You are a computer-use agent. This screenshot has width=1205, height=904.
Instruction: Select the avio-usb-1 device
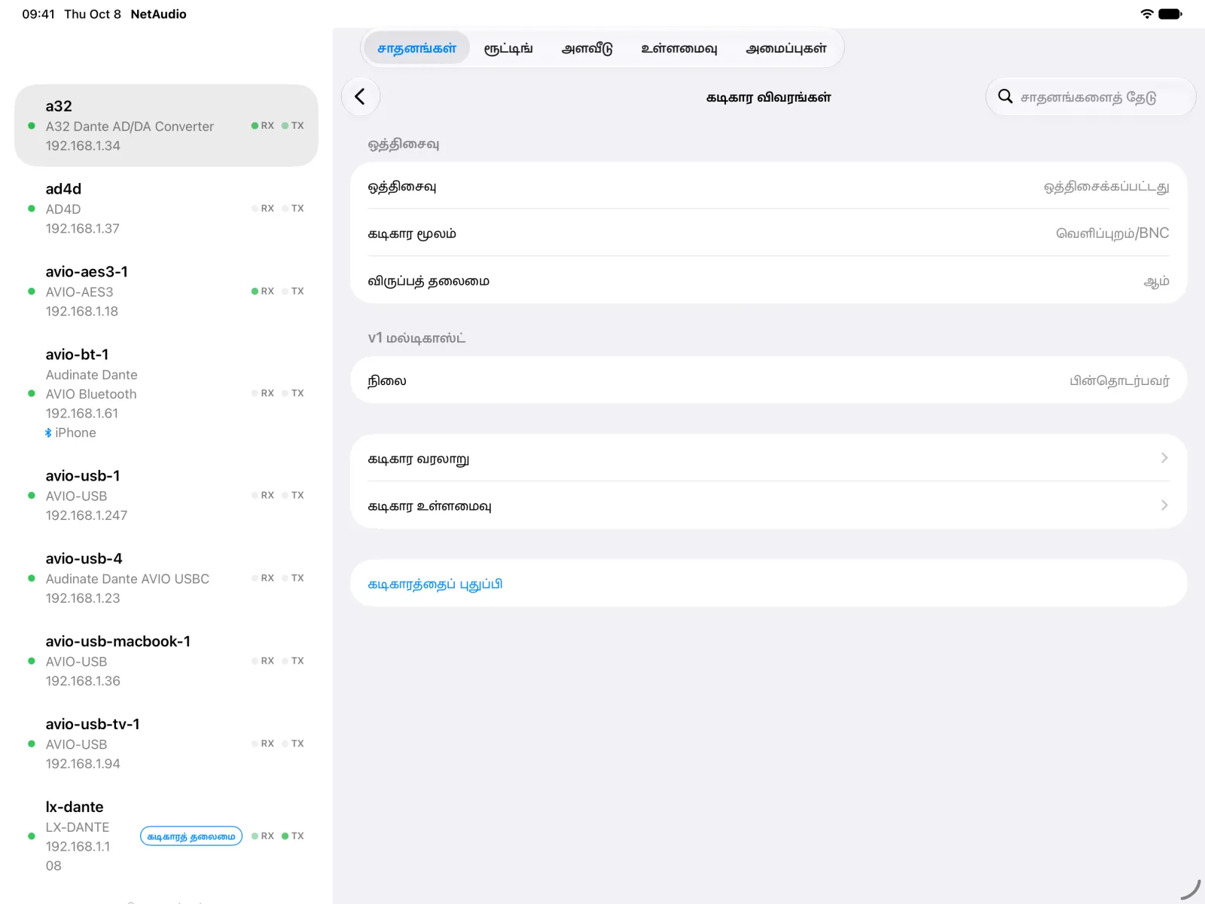coord(166,496)
